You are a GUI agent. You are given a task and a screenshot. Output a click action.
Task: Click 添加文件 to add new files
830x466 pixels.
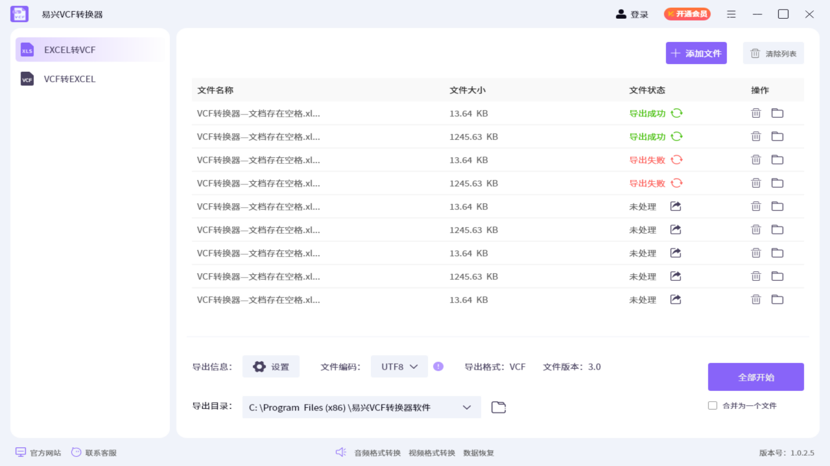tap(696, 52)
